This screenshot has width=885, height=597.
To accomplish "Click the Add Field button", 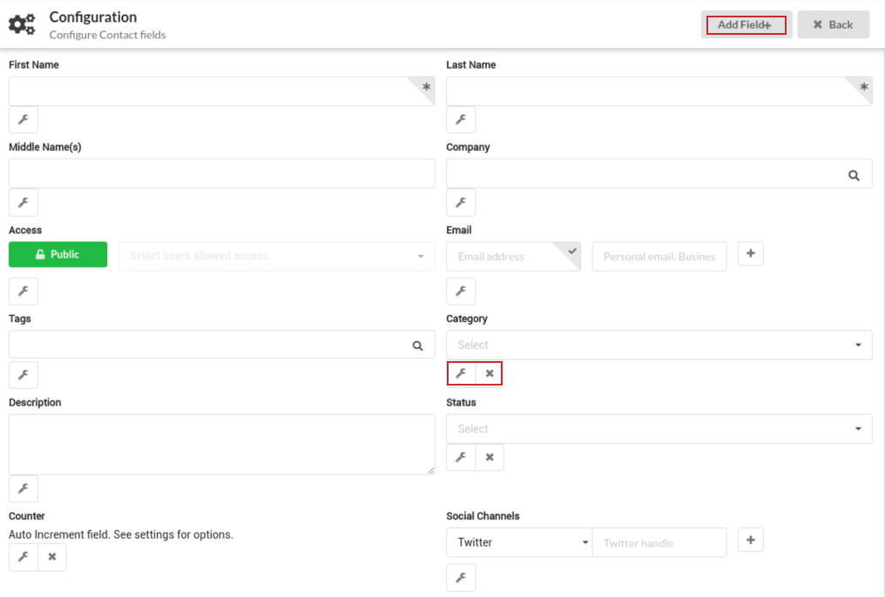I will click(x=746, y=24).
